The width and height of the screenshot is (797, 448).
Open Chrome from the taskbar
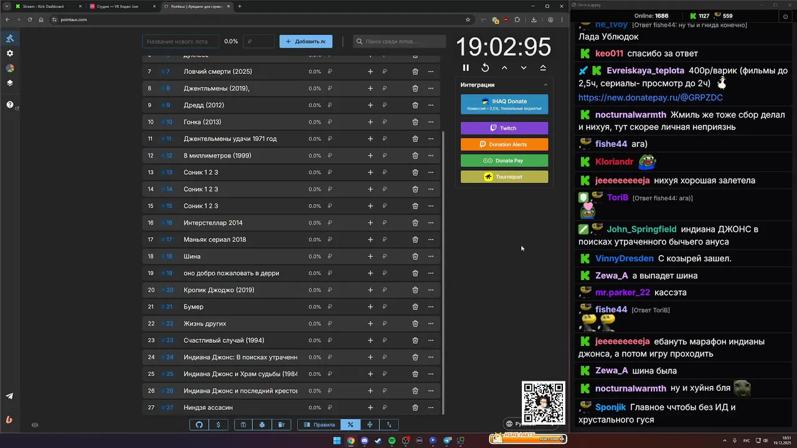pyautogui.click(x=351, y=441)
